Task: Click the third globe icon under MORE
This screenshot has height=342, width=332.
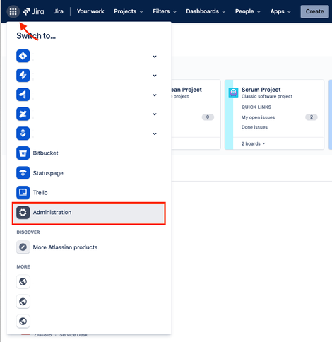Action: point(23,321)
